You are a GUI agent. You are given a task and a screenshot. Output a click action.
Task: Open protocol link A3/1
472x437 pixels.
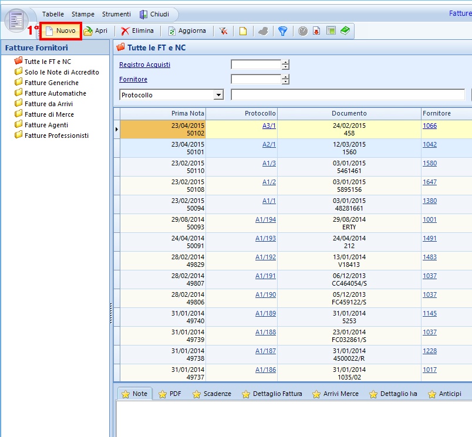pyautogui.click(x=269, y=126)
